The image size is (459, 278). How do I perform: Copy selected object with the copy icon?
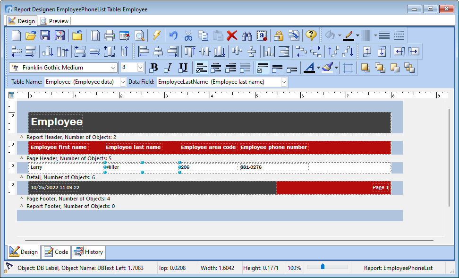pos(203,35)
